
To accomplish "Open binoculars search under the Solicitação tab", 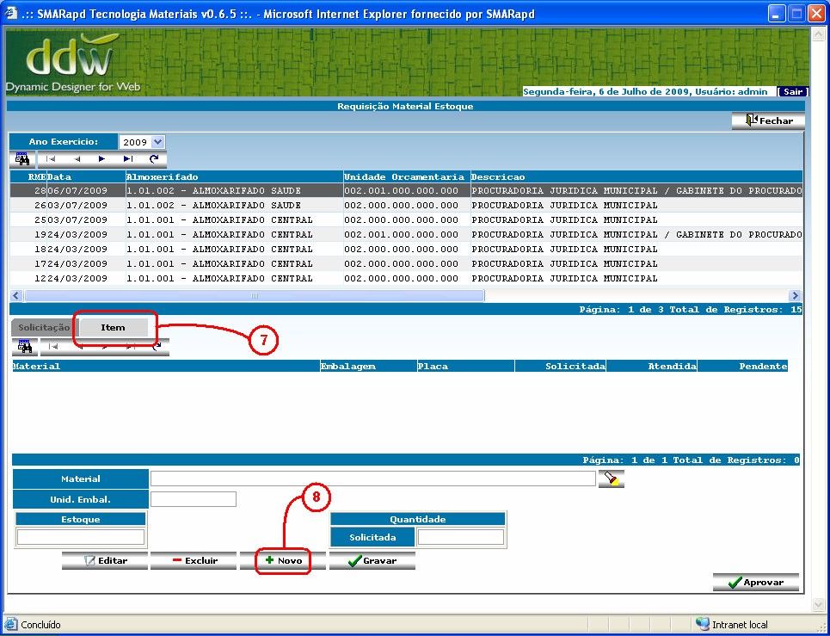I will pos(25,347).
